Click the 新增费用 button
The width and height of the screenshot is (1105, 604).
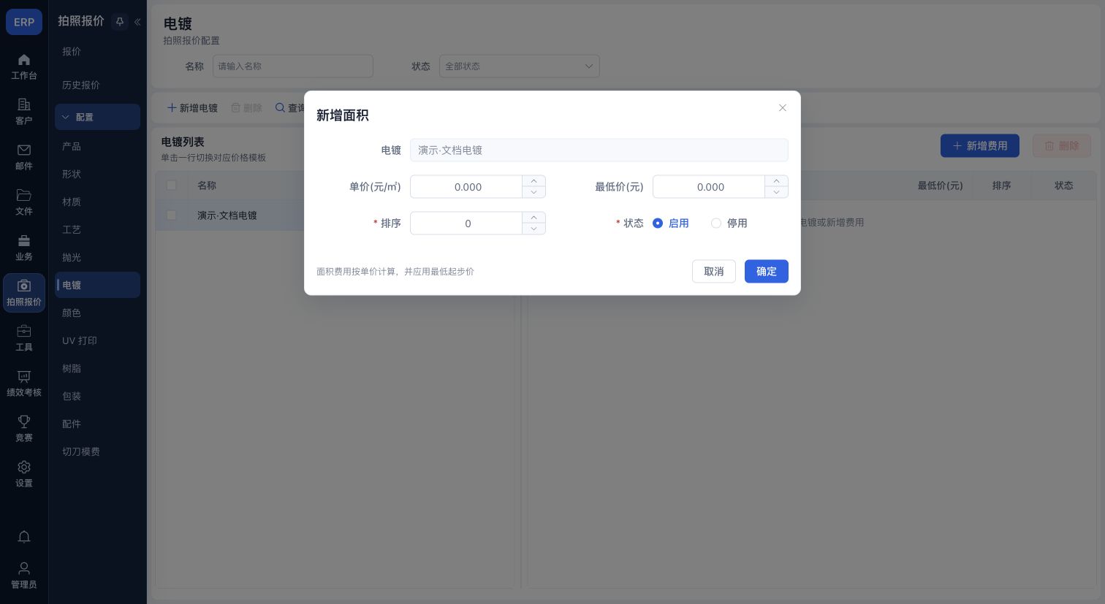pos(980,146)
